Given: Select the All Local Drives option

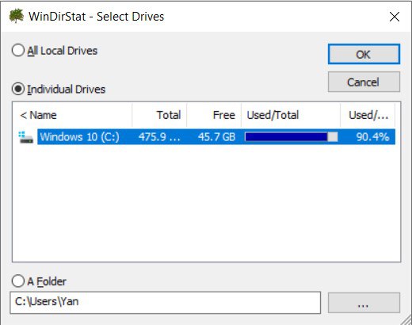Looking at the screenshot, I should click(55, 51).
